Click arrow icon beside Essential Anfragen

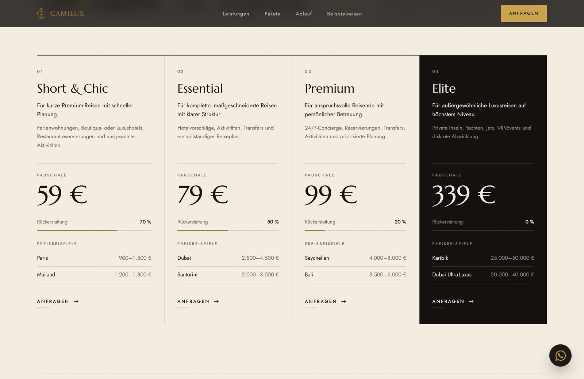[216, 301]
